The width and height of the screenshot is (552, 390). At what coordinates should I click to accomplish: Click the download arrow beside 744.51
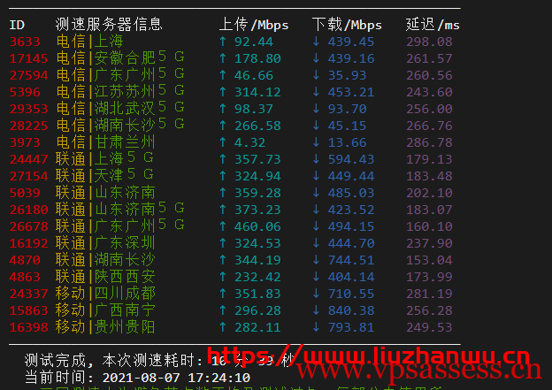[x=316, y=259]
